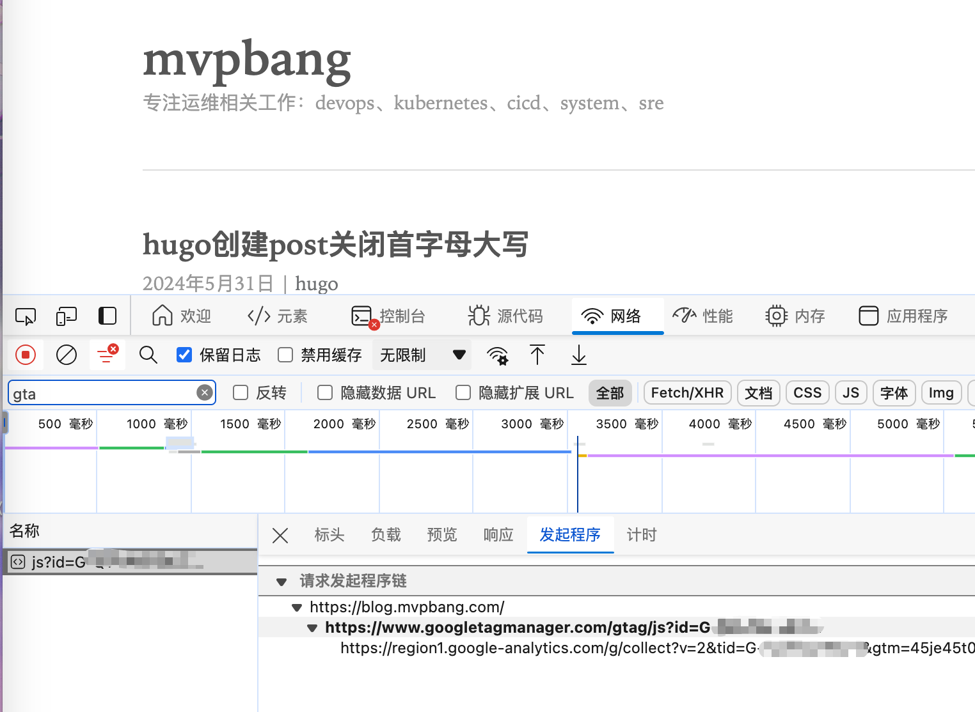The image size is (975, 712).
Task: Toggle the dock side panel icon
Action: tap(107, 316)
